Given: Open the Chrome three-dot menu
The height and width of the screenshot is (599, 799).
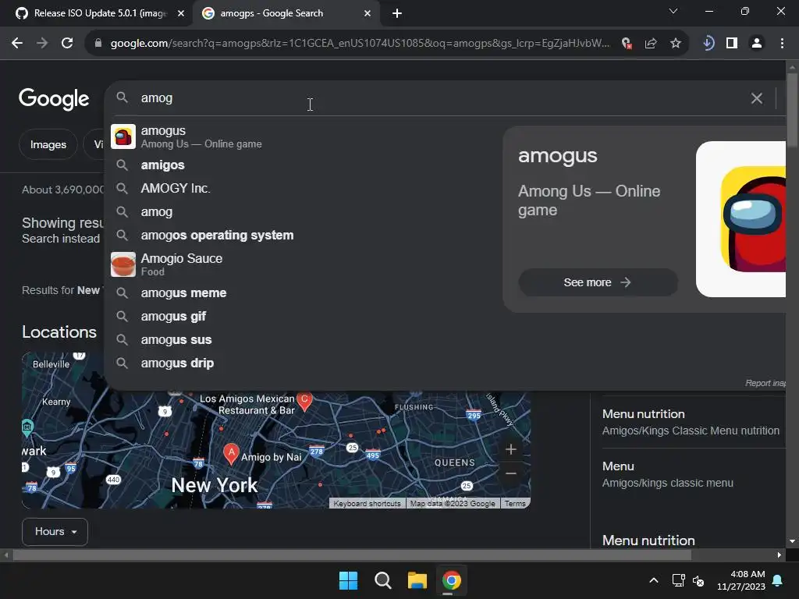Looking at the screenshot, I should (782, 44).
